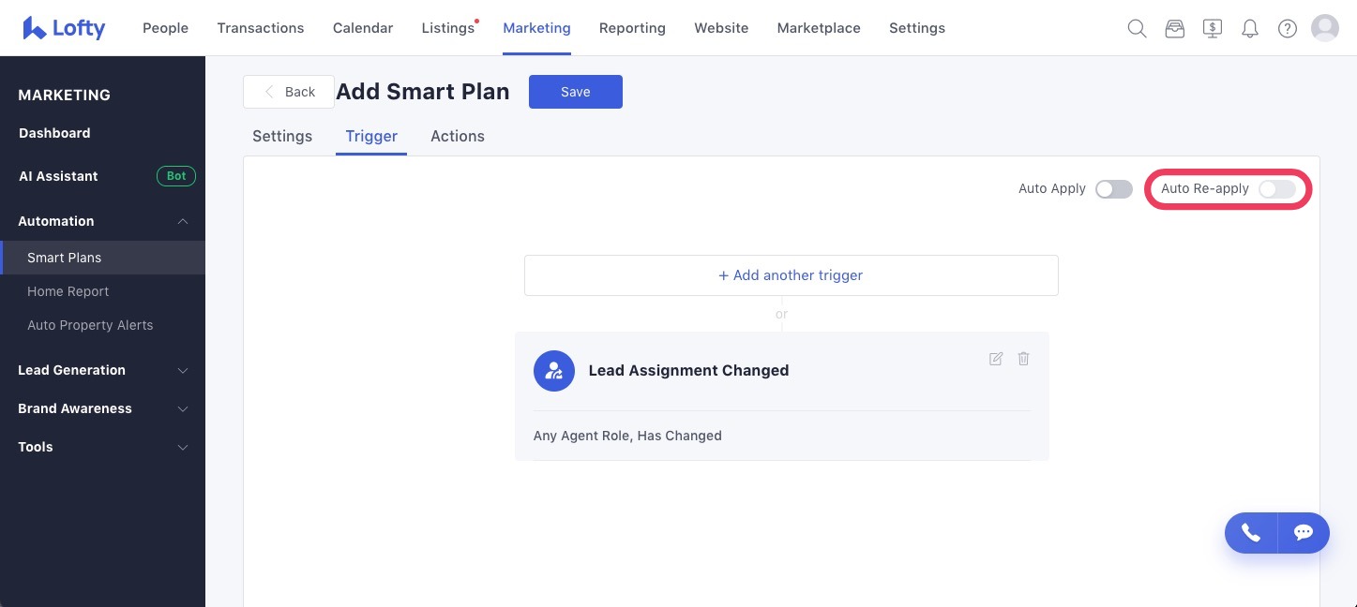The width and height of the screenshot is (1357, 607).
Task: Open the Transactions menu
Action: pos(261,28)
